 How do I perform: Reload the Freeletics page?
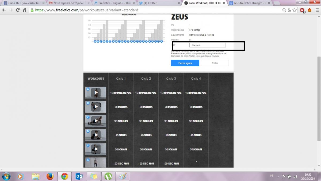[x=18, y=10]
